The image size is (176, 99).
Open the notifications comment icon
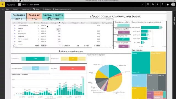tap(148, 4)
